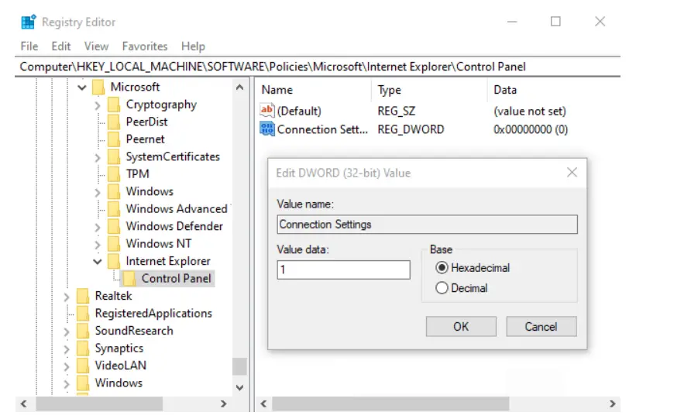Click the (Default) string value icon

pos(267,111)
